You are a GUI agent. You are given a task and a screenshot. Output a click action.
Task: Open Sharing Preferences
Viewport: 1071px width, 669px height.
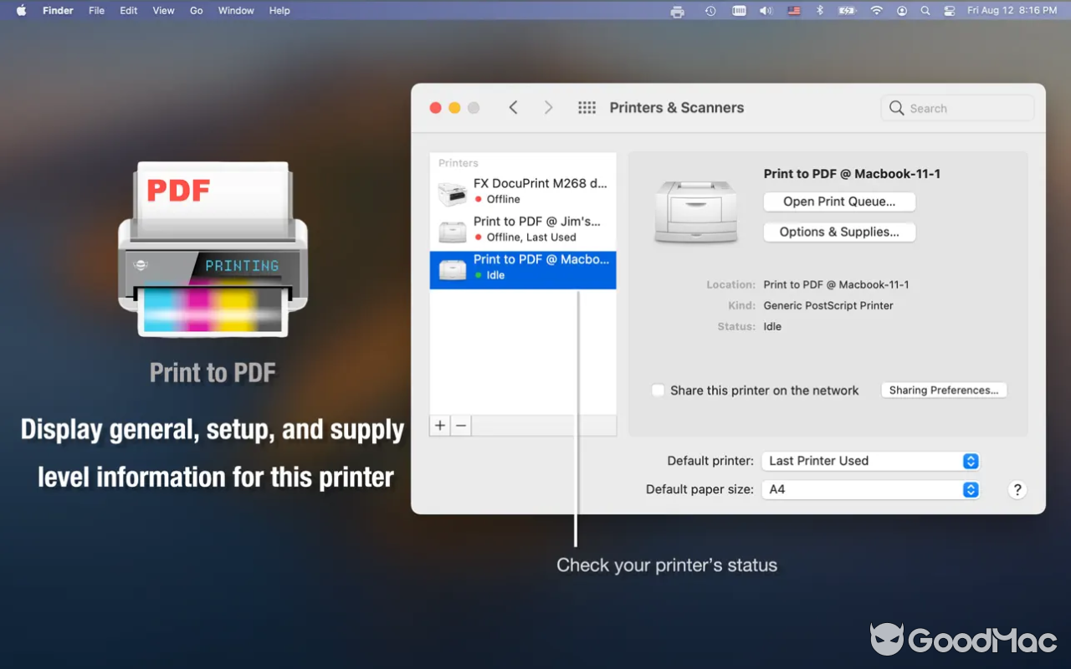943,390
